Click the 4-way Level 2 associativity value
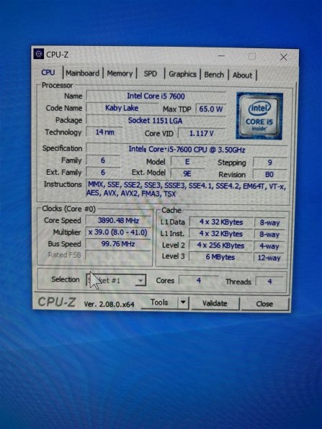 (x=269, y=246)
